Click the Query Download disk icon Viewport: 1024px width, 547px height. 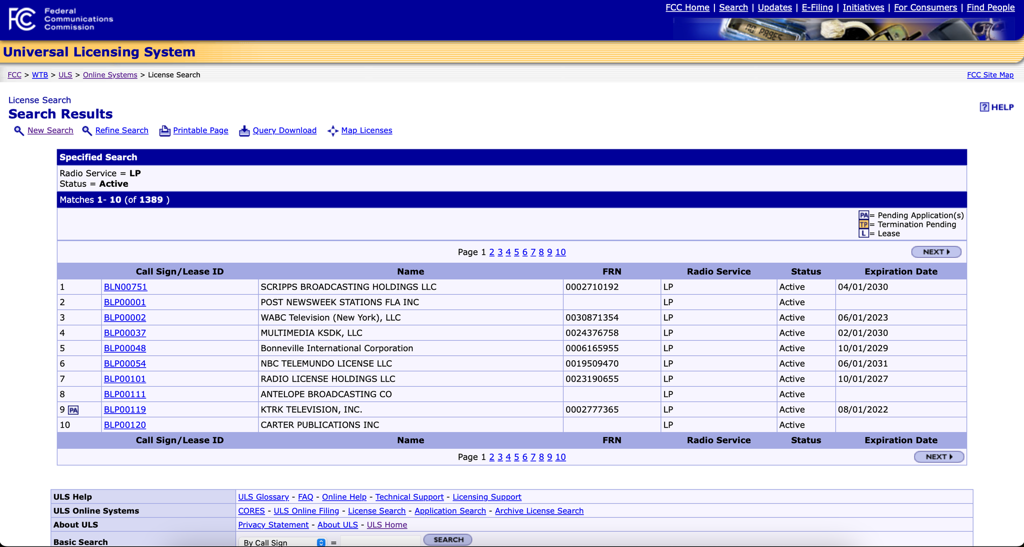pyautogui.click(x=244, y=131)
